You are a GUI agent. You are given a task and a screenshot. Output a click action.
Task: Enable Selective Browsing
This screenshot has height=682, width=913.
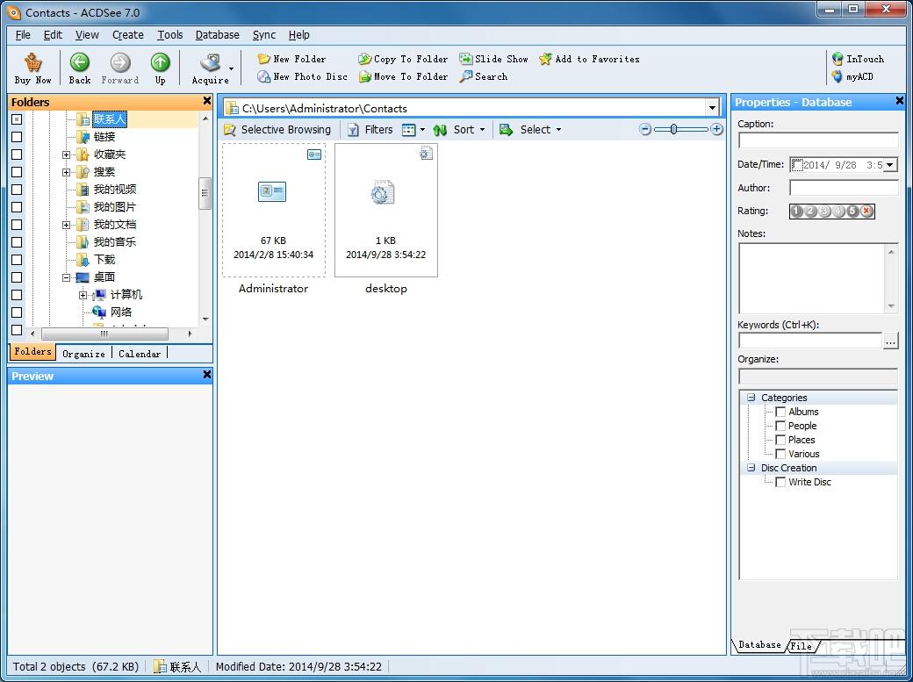pyautogui.click(x=277, y=129)
